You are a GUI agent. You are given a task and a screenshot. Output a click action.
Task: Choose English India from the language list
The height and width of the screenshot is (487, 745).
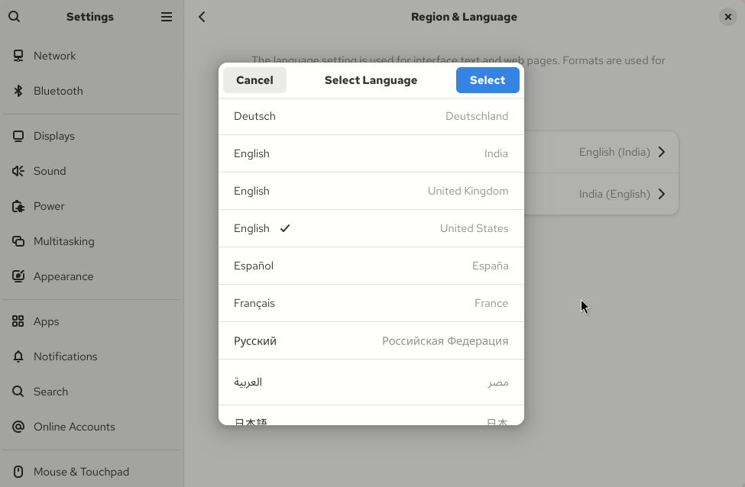pos(371,153)
